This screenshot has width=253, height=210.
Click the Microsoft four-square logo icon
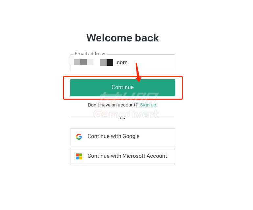pyautogui.click(x=79, y=156)
